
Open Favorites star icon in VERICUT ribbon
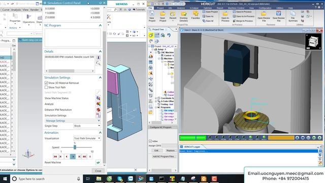196,14
